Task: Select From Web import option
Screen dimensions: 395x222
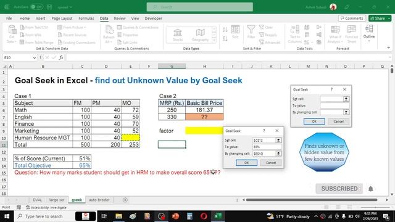Action: click(31, 35)
